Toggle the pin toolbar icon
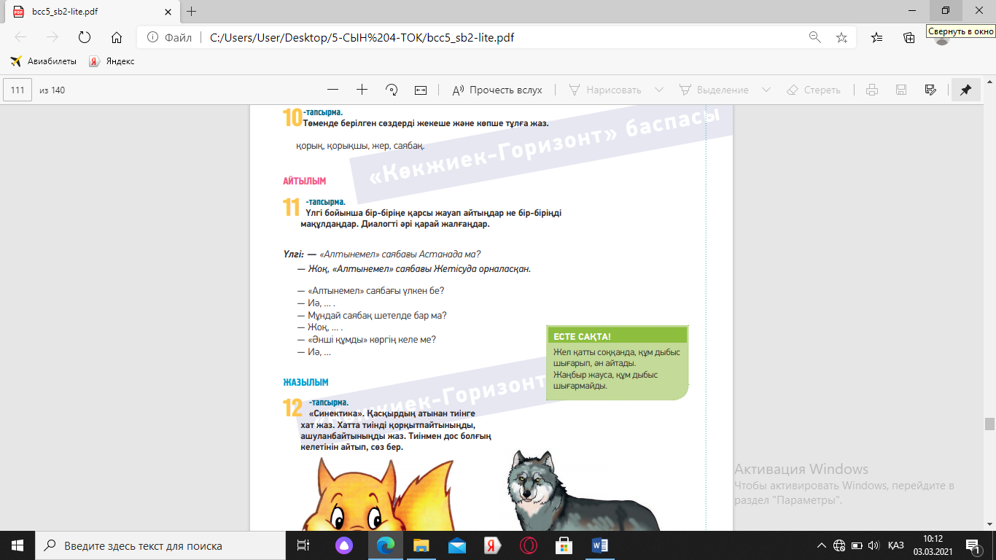This screenshot has height=560, width=996. [x=965, y=90]
